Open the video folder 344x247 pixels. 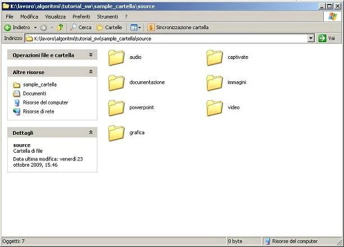click(215, 108)
